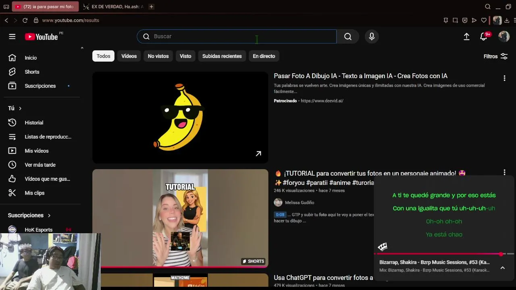This screenshot has height=290, width=516.
Task: Open the ad blocker shield icon
Action: (465, 20)
